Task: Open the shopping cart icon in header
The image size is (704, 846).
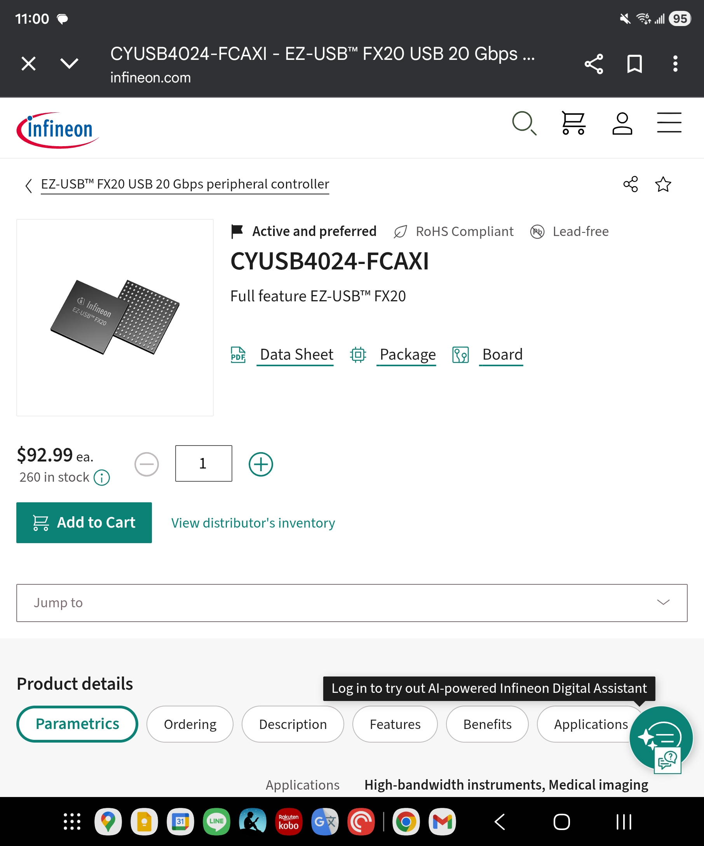Action: [573, 123]
